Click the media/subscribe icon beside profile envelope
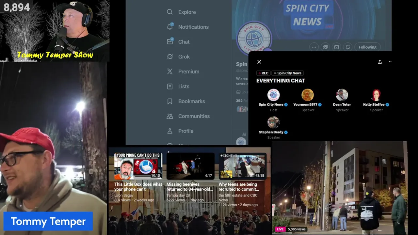The height and width of the screenshot is (235, 418). [325, 47]
